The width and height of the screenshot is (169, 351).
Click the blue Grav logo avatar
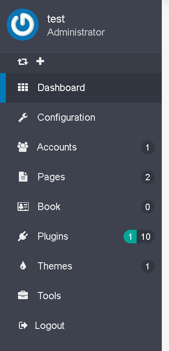pyautogui.click(x=22, y=25)
